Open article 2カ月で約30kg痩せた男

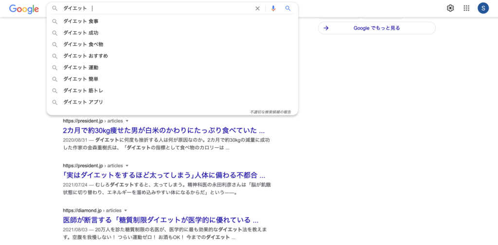coord(163,130)
